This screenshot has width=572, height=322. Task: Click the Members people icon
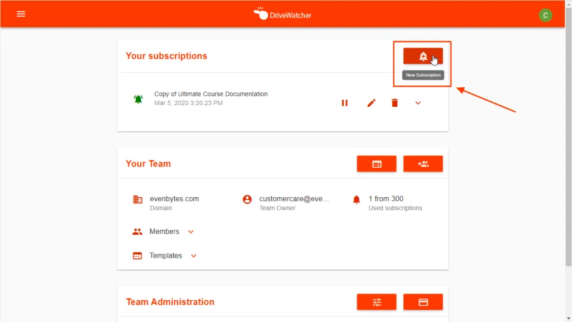click(137, 231)
